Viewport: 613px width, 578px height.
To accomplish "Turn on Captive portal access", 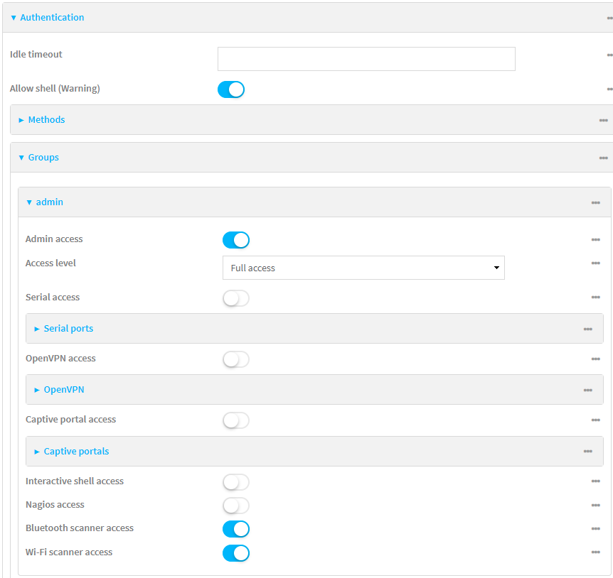I will [235, 420].
